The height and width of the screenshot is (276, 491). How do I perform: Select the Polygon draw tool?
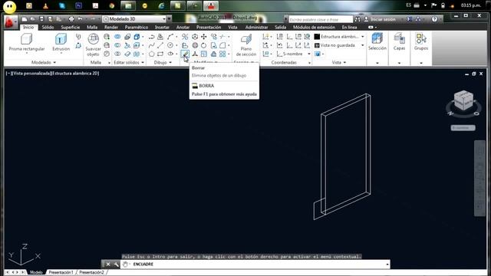tap(152, 54)
